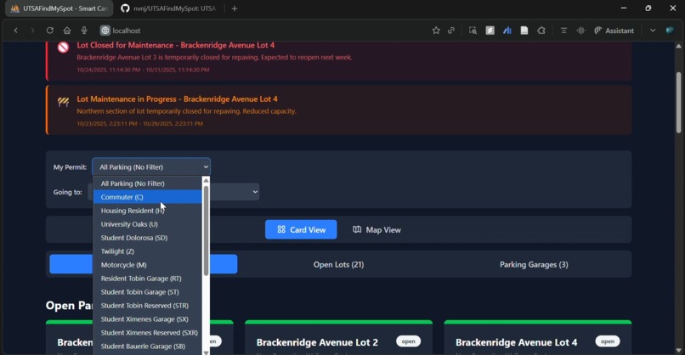685x355 pixels.
Task: Click the maintenance barrier icon
Action: [63, 102]
